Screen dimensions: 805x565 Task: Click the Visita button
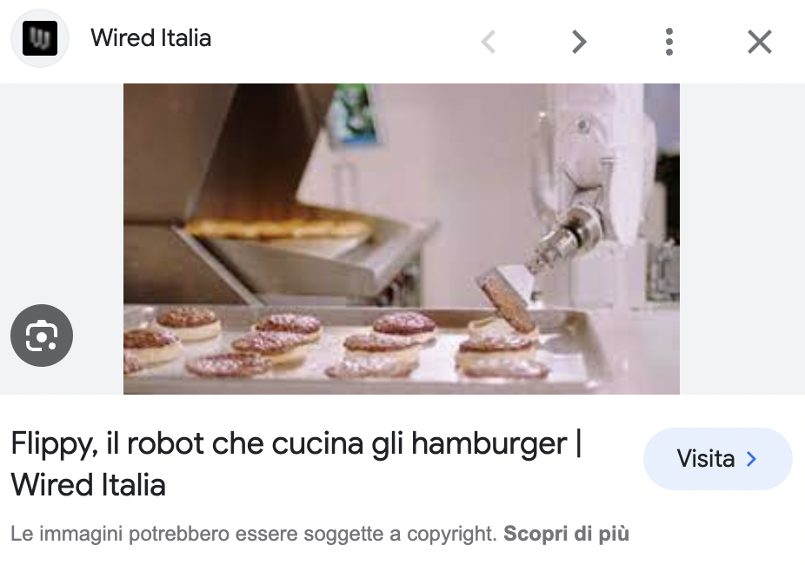click(x=718, y=458)
